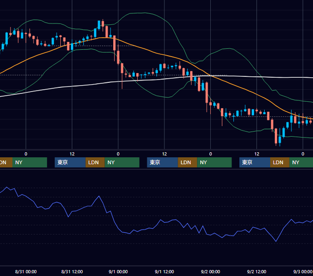This screenshot has width=313, height=276.
Task: Click hour label 0 above 8/31 00:00
Action: click(x=26, y=154)
